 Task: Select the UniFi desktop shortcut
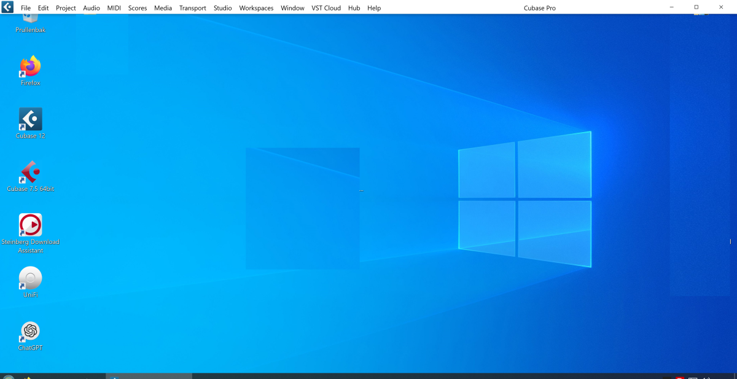[30, 283]
